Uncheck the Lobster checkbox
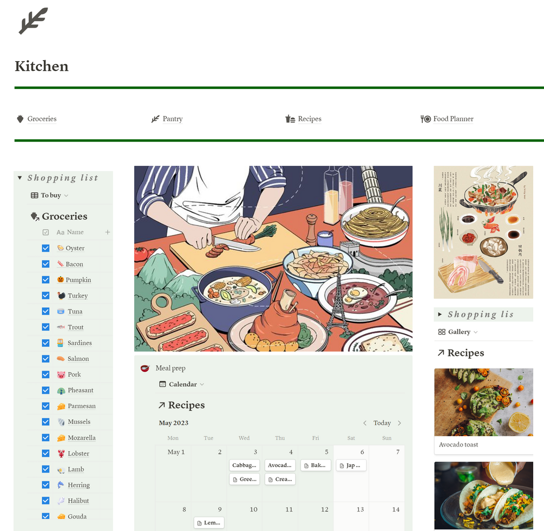544x531 pixels. 45,453
